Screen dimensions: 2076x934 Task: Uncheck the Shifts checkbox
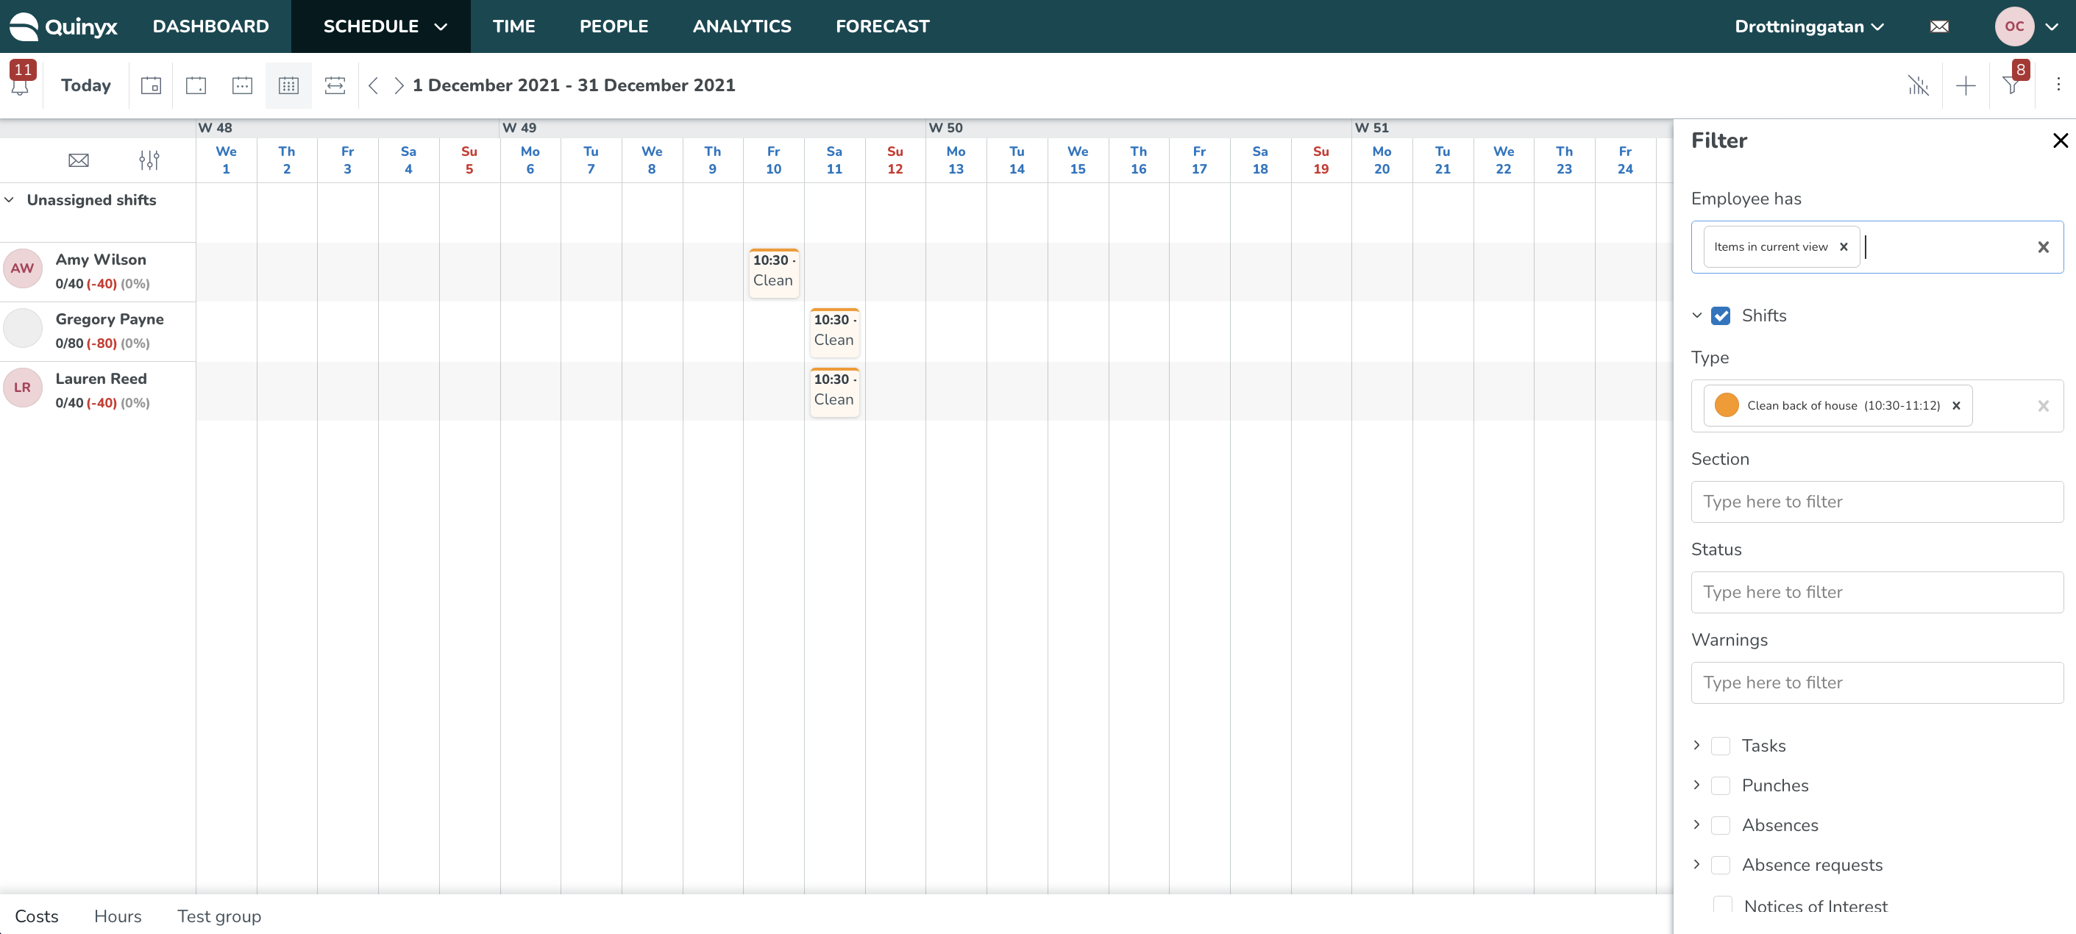click(1721, 316)
